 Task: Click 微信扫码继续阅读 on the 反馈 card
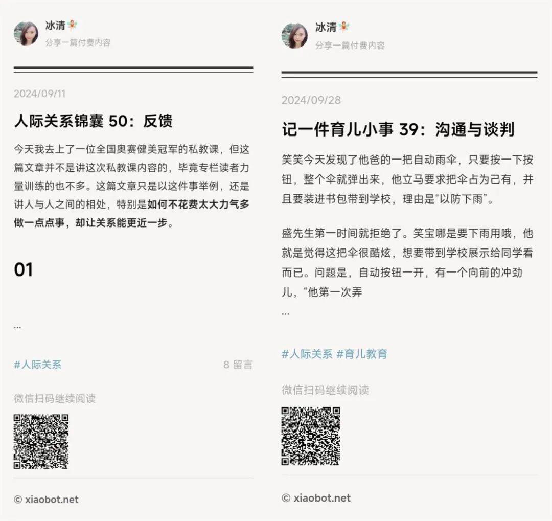click(55, 398)
